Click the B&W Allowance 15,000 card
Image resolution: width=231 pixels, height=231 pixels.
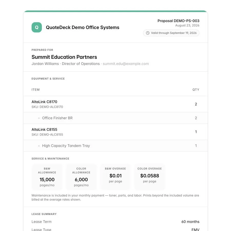tap(47, 177)
